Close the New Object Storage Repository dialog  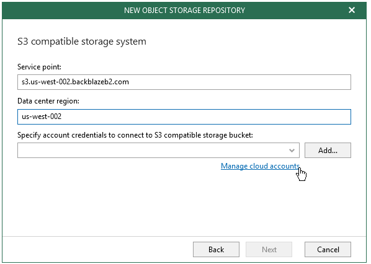click(352, 10)
